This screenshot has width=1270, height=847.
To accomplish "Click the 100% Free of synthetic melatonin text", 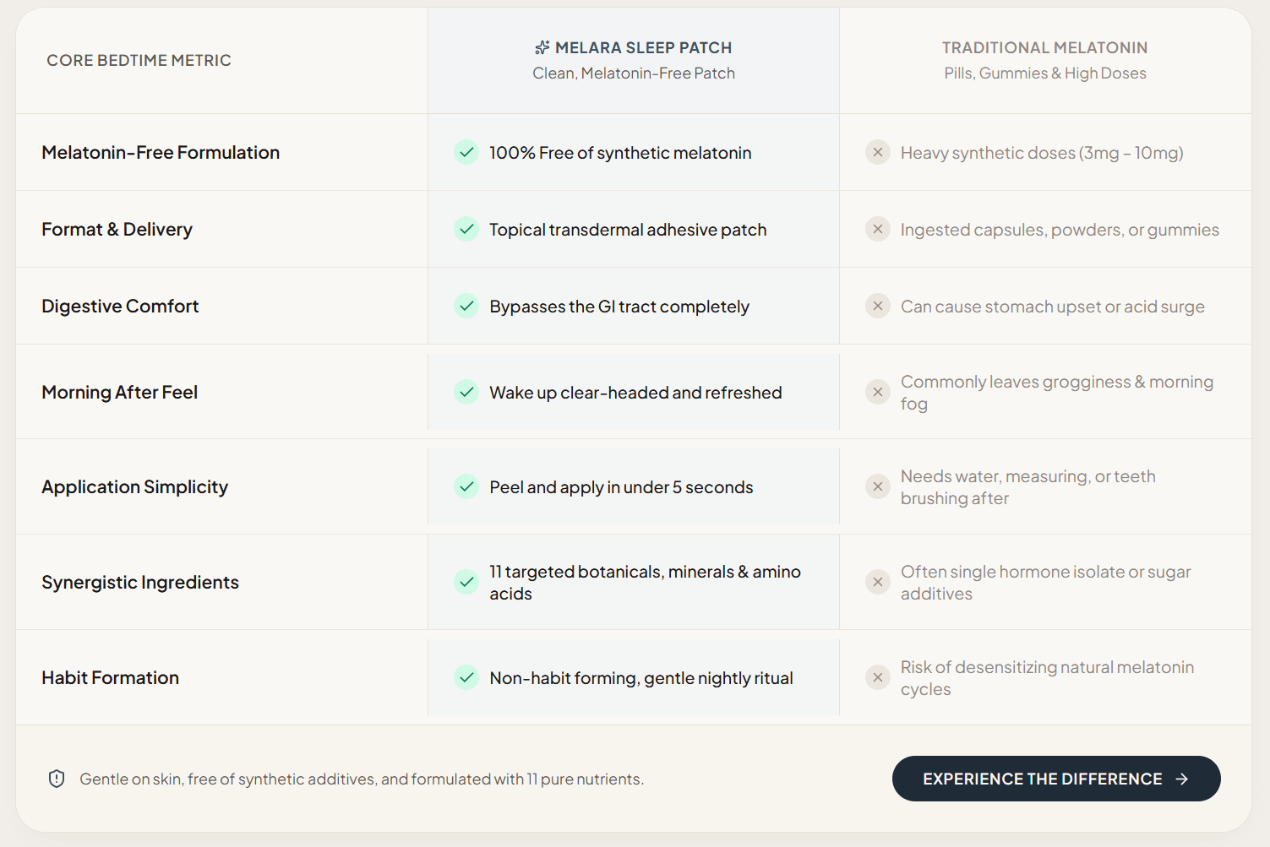I will point(620,153).
